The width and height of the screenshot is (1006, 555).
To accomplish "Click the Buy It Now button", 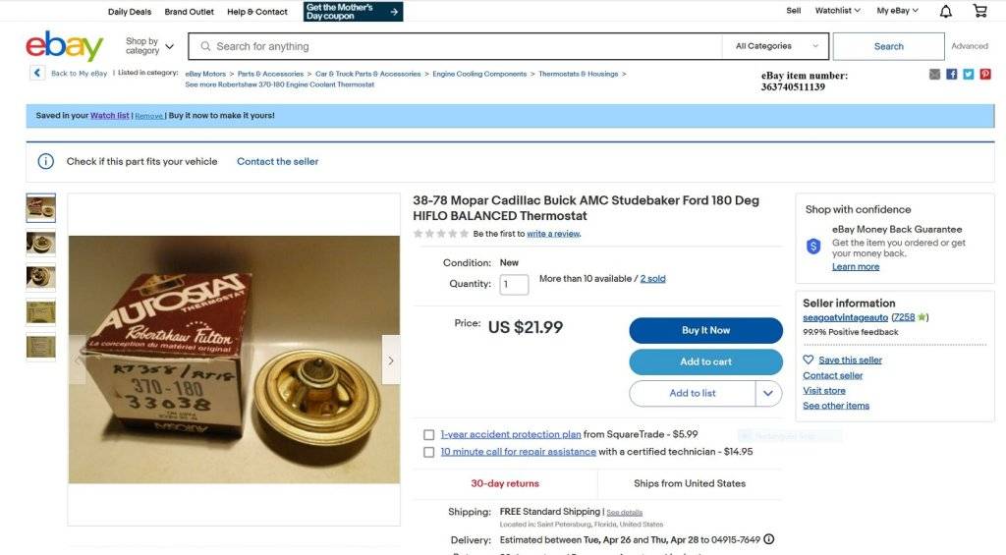I will pyautogui.click(x=705, y=330).
